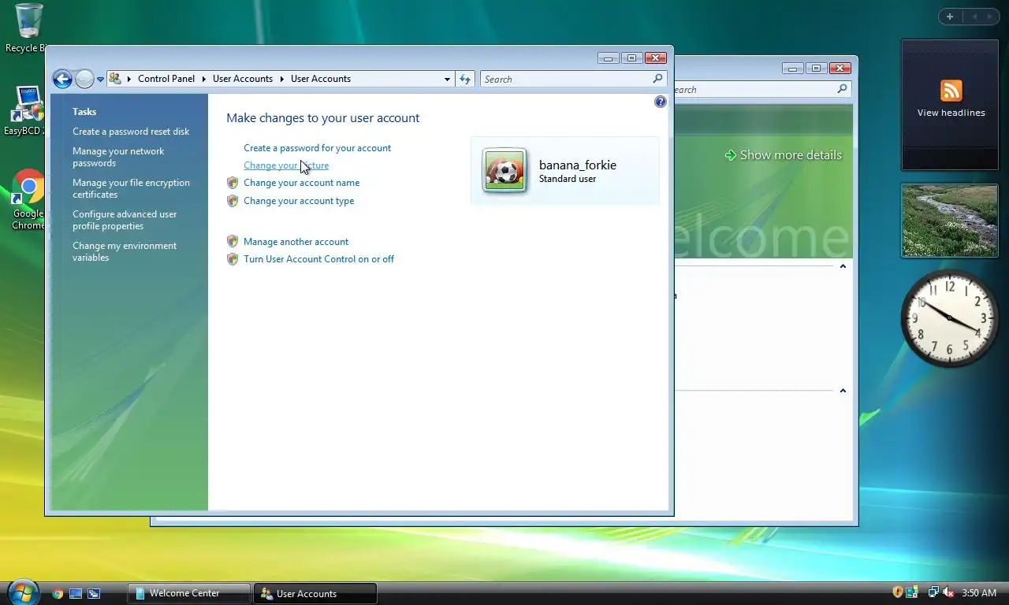Click Show Desktop in Quick Launch

pos(76,594)
